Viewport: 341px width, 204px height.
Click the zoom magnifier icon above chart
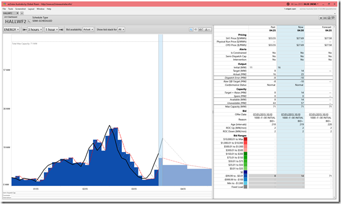(x=191, y=29)
